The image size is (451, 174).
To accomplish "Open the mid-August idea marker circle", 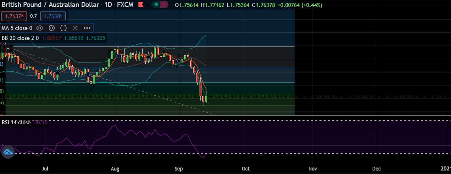I will pyautogui.click(x=148, y=57).
